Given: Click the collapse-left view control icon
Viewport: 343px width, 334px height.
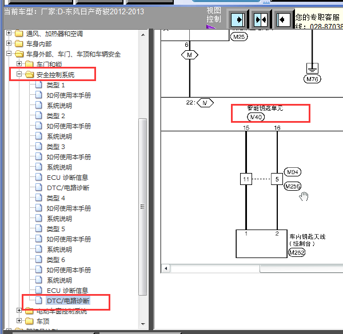Looking at the screenshot, I should 284,19.
